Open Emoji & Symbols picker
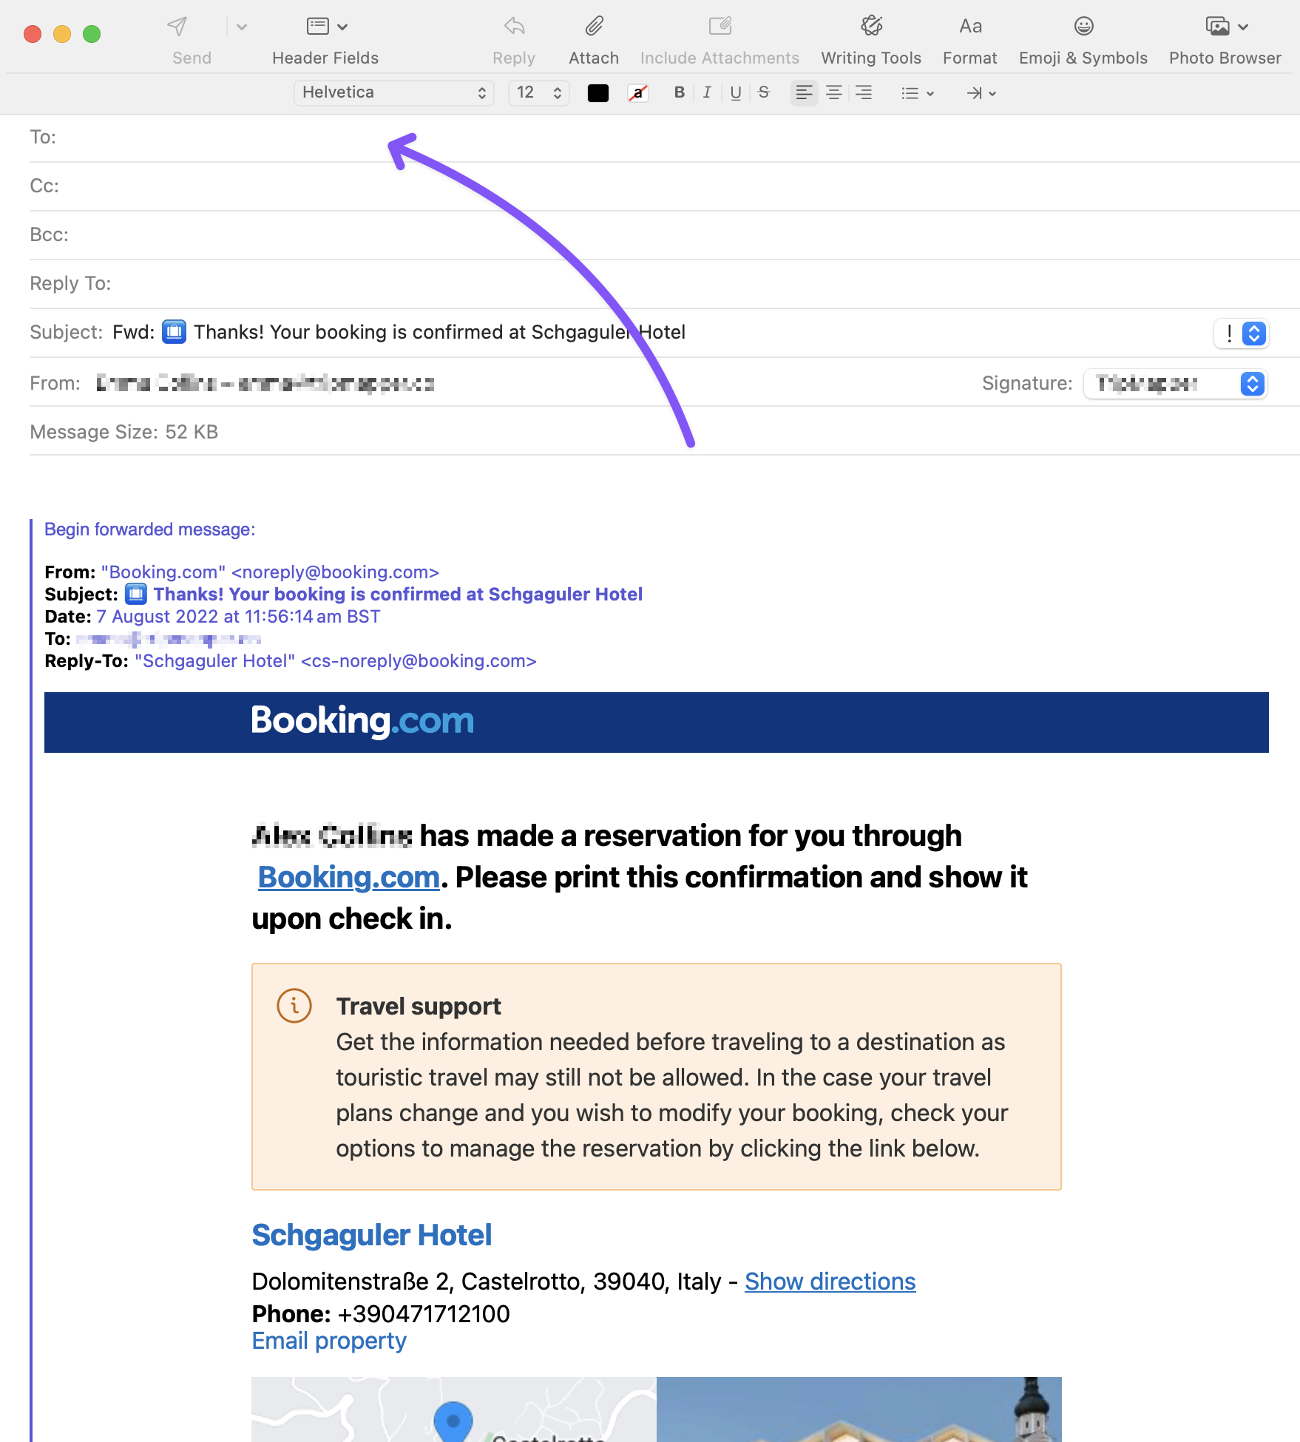Screen dimensions: 1300x1442 point(1083,27)
